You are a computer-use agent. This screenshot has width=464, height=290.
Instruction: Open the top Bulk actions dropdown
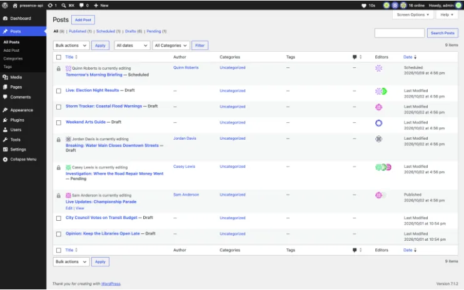click(71, 46)
